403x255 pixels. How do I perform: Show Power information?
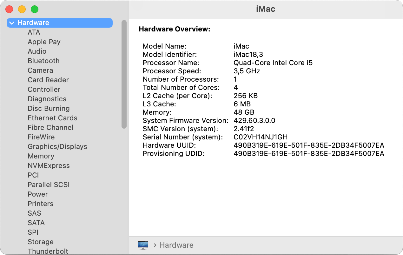pyautogui.click(x=38, y=194)
